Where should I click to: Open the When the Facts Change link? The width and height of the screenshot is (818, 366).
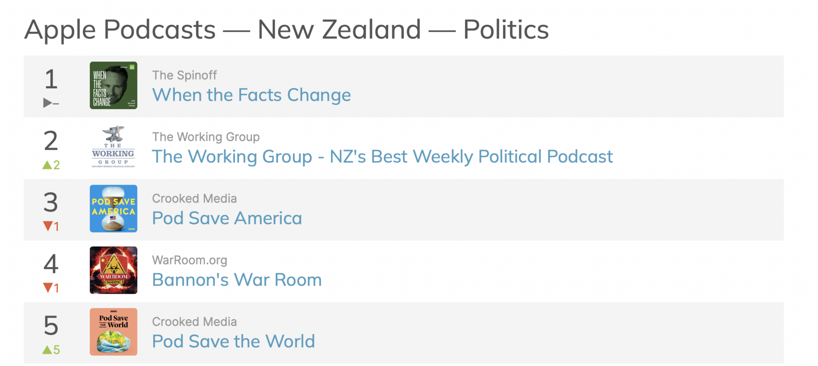[252, 95]
